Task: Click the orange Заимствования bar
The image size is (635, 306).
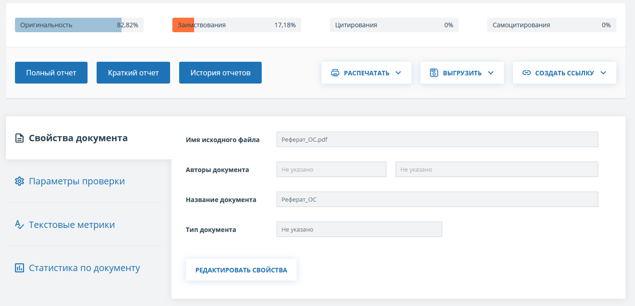Action: tap(183, 25)
